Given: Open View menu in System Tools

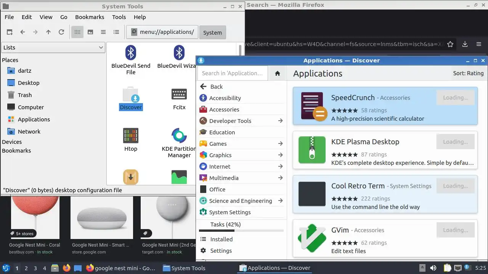Looking at the screenshot, I should coord(46,17).
